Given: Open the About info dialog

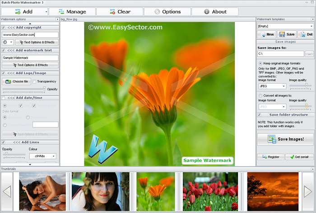Looking at the screenshot, I should point(214,12).
